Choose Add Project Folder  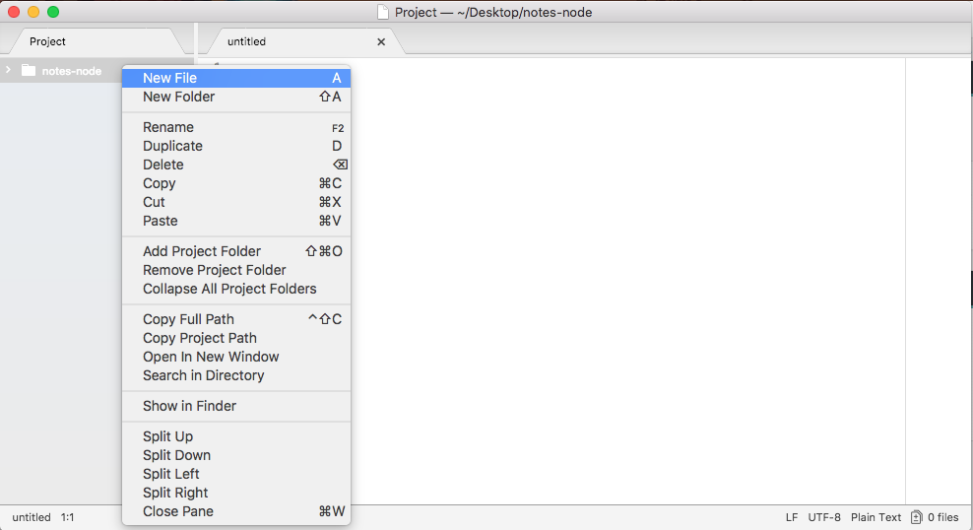click(202, 251)
